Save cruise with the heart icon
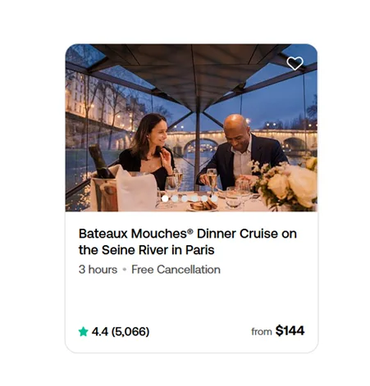Image resolution: width=370 pixels, height=386 pixels. [x=295, y=63]
